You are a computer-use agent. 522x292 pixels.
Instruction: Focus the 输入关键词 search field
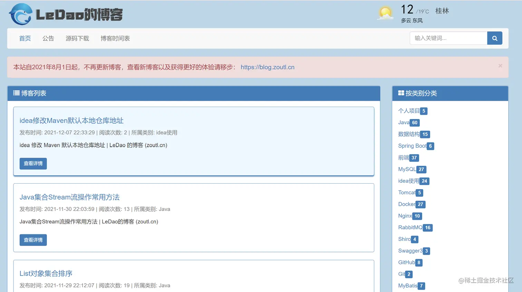pyautogui.click(x=448, y=38)
